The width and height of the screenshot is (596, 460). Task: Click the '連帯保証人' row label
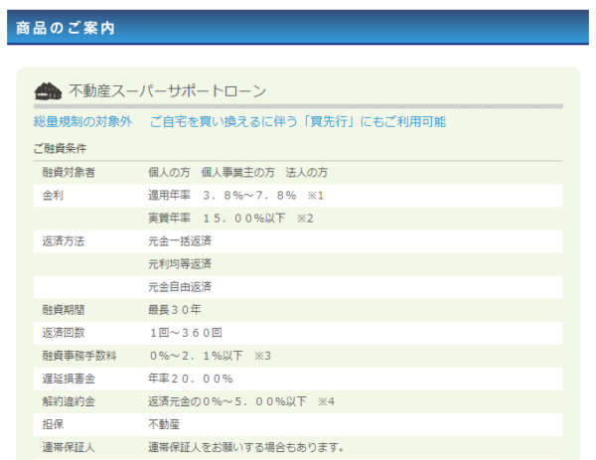[69, 447]
